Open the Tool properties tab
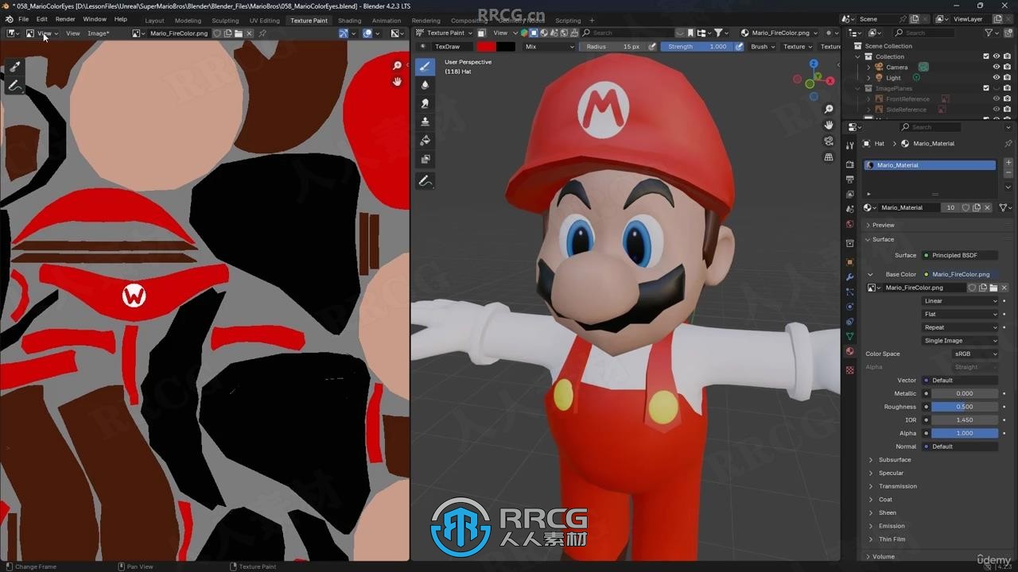The width and height of the screenshot is (1018, 572). (850, 145)
